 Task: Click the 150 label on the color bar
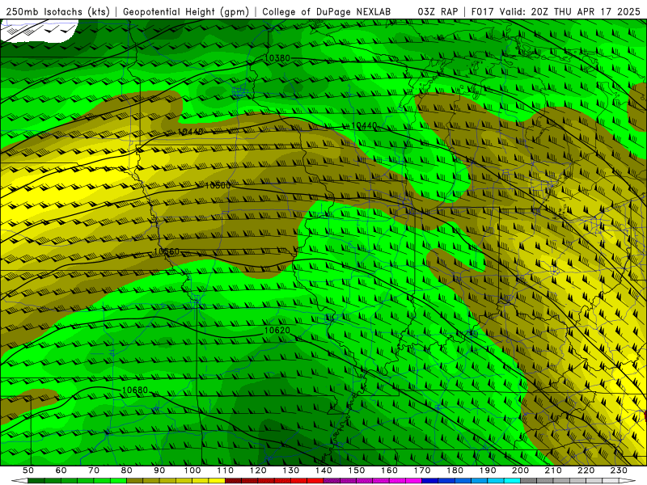tap(357, 470)
